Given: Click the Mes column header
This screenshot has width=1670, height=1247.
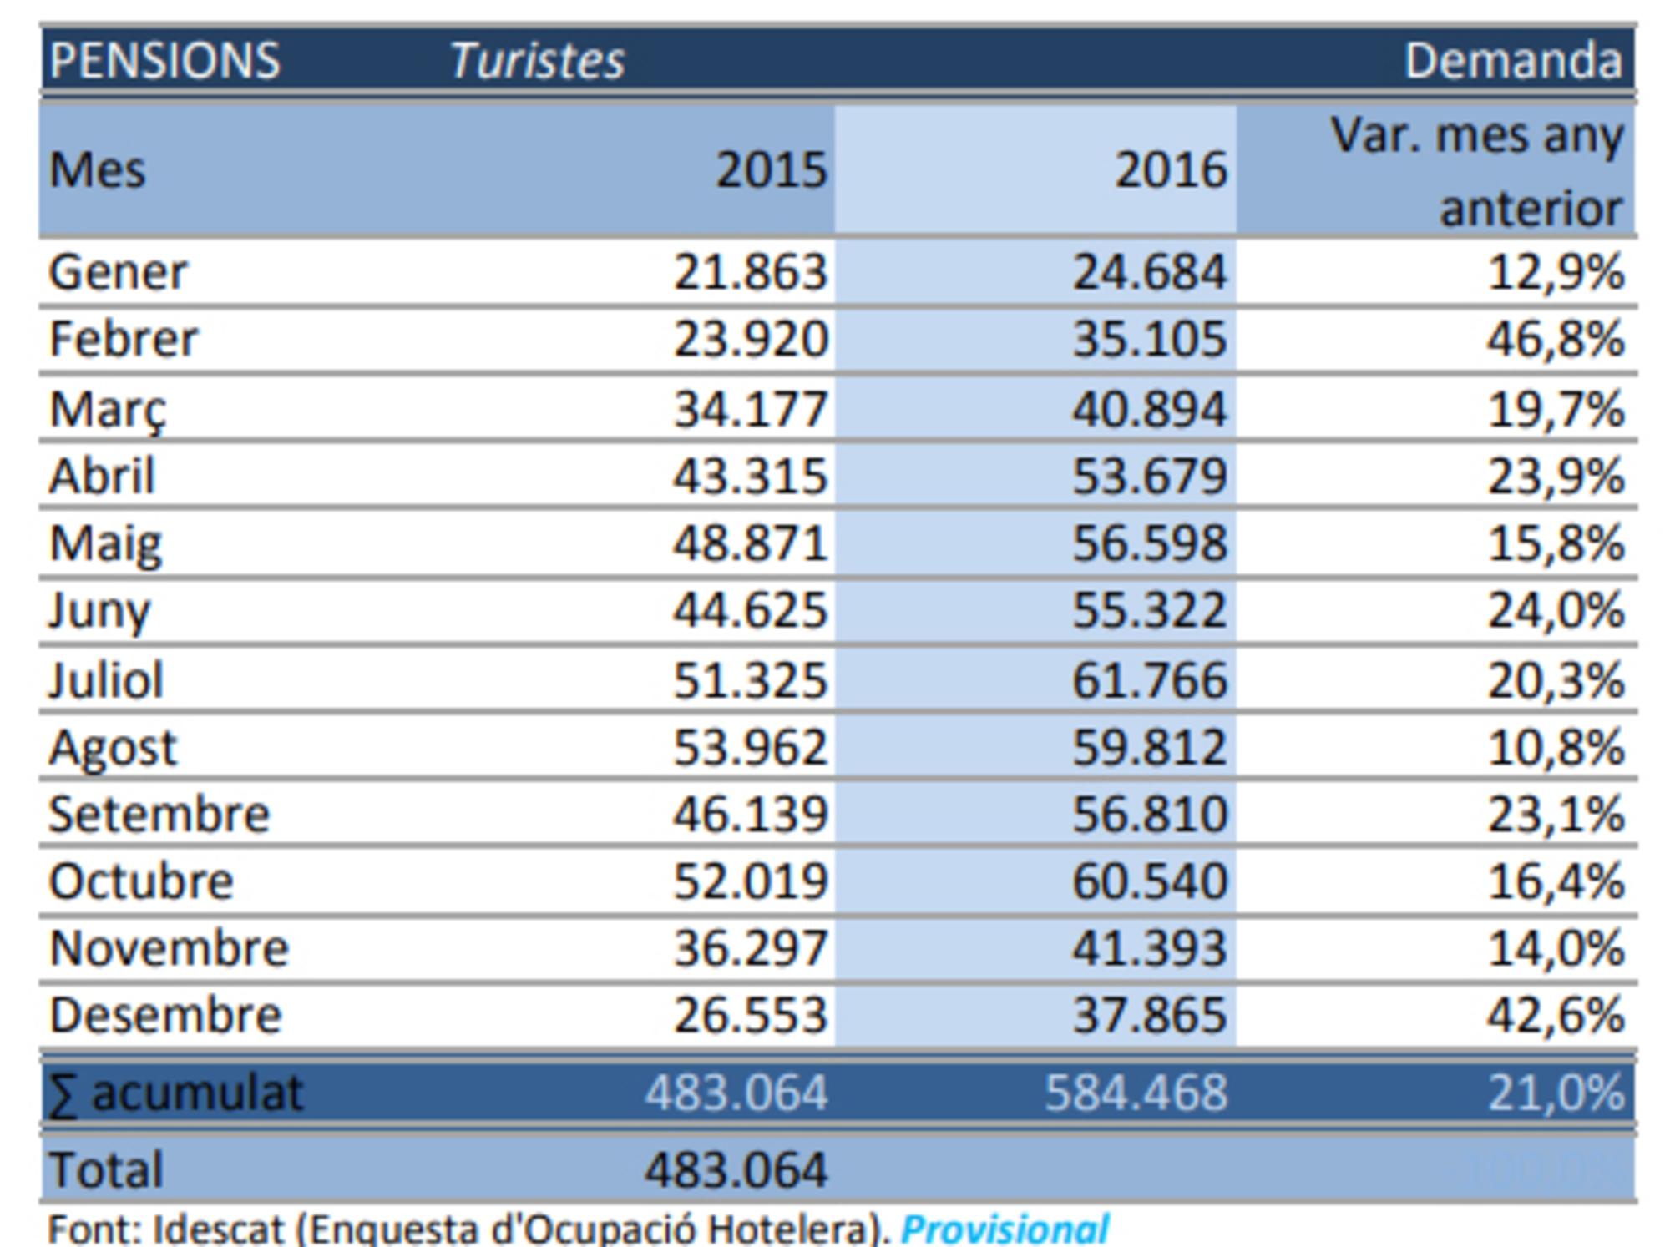Looking at the screenshot, I should coord(97,170).
